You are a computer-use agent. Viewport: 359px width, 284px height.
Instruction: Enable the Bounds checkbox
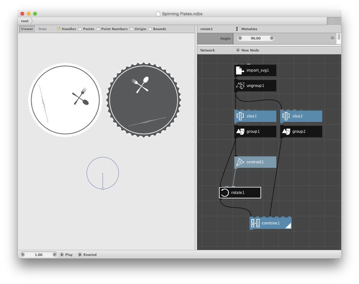(150, 29)
